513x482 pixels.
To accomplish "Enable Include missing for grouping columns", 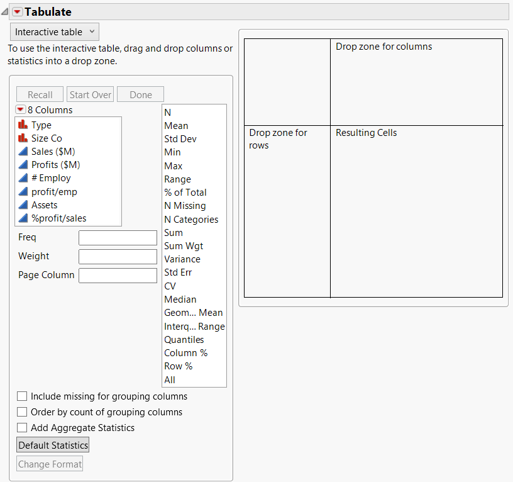I will coord(22,396).
